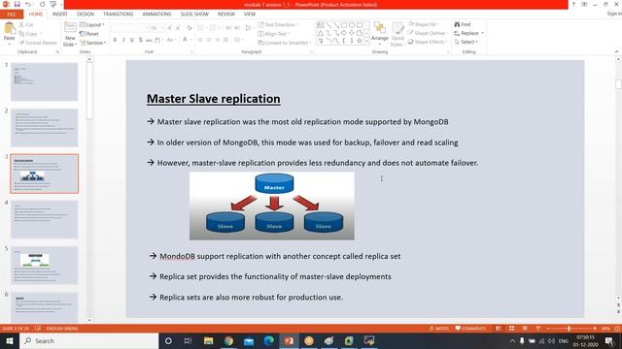Click the Redo icon in quick access toolbar

(x=42, y=4)
